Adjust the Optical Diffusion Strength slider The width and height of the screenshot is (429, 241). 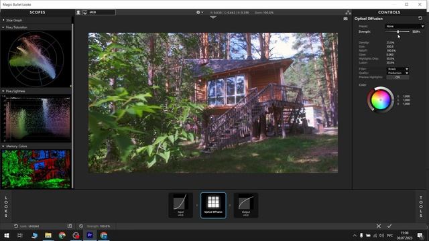click(398, 31)
